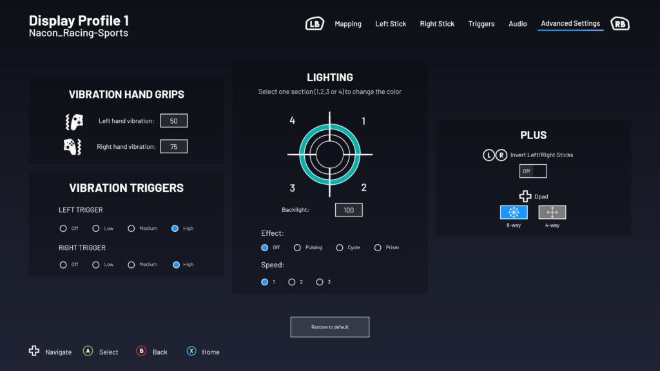Viewport: 660px width, 371px height.
Task: Switch to the Triggers tab
Action: point(481,24)
